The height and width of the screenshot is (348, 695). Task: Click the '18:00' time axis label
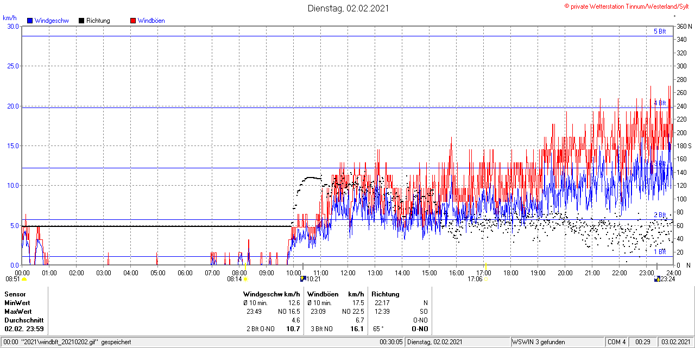coord(510,273)
